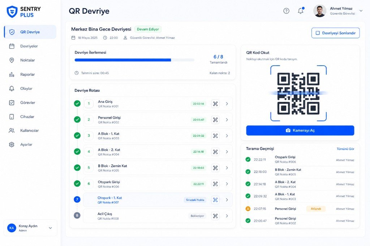Expand A Blok - 1. Kat chevron

227,136
